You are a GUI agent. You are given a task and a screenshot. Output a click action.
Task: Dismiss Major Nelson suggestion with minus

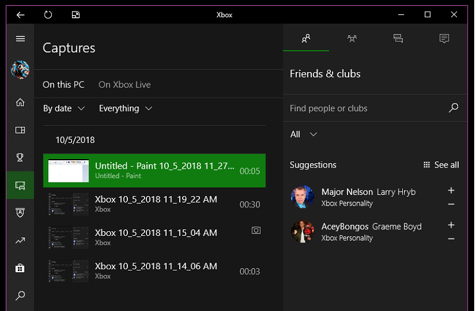click(x=451, y=204)
